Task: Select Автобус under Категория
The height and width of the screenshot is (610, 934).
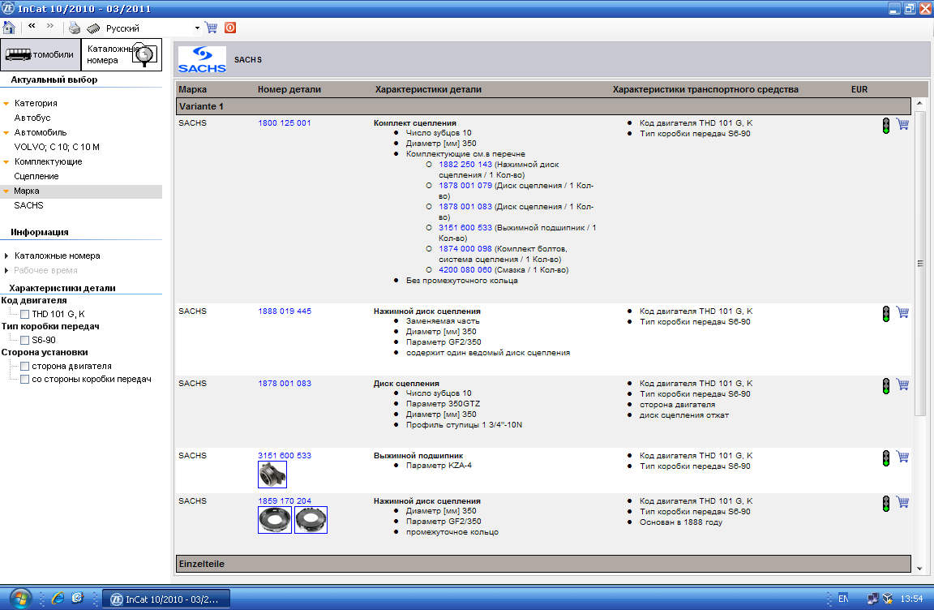Action: tap(32, 118)
